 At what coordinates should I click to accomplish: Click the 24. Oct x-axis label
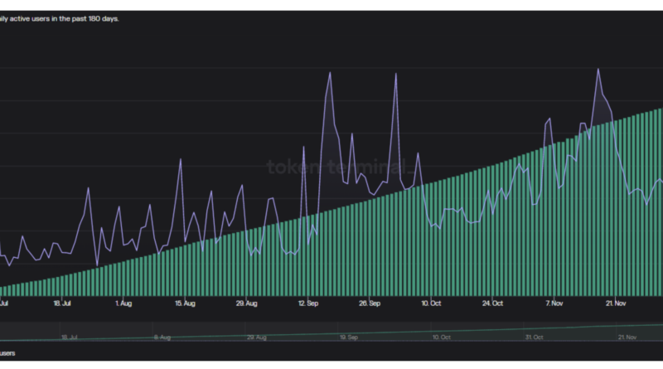491,303
